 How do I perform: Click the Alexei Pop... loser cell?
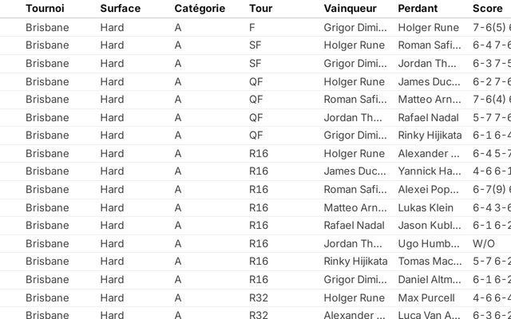point(429,189)
